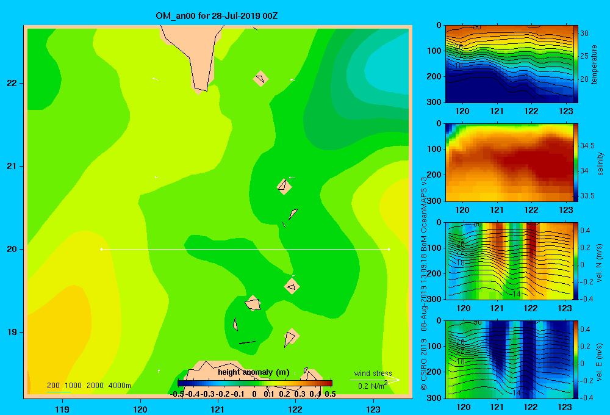This screenshot has height=415, width=610.
Task: Open the northward velocity cross-section panel
Action: point(509,261)
